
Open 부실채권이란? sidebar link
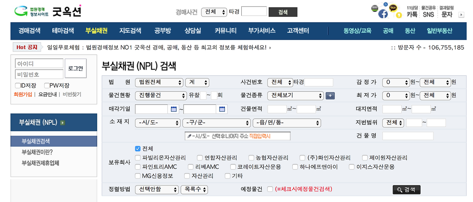(37, 152)
